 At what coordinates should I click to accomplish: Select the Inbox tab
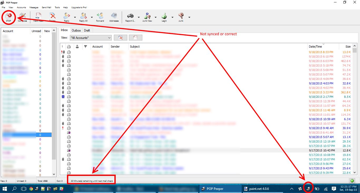coord(65,30)
